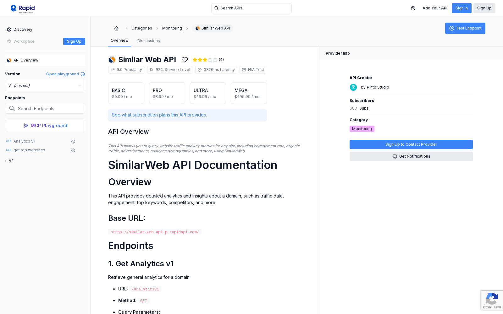Click the Discovery compass icon
Viewport: 503px width, 314px height.
point(9,30)
